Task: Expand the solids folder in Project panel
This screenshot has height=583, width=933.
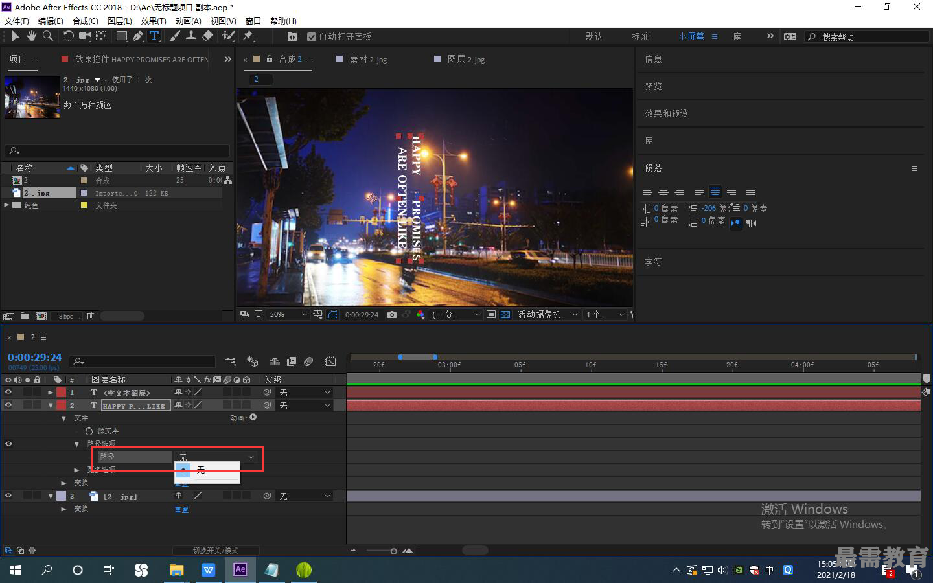Action: (x=7, y=205)
